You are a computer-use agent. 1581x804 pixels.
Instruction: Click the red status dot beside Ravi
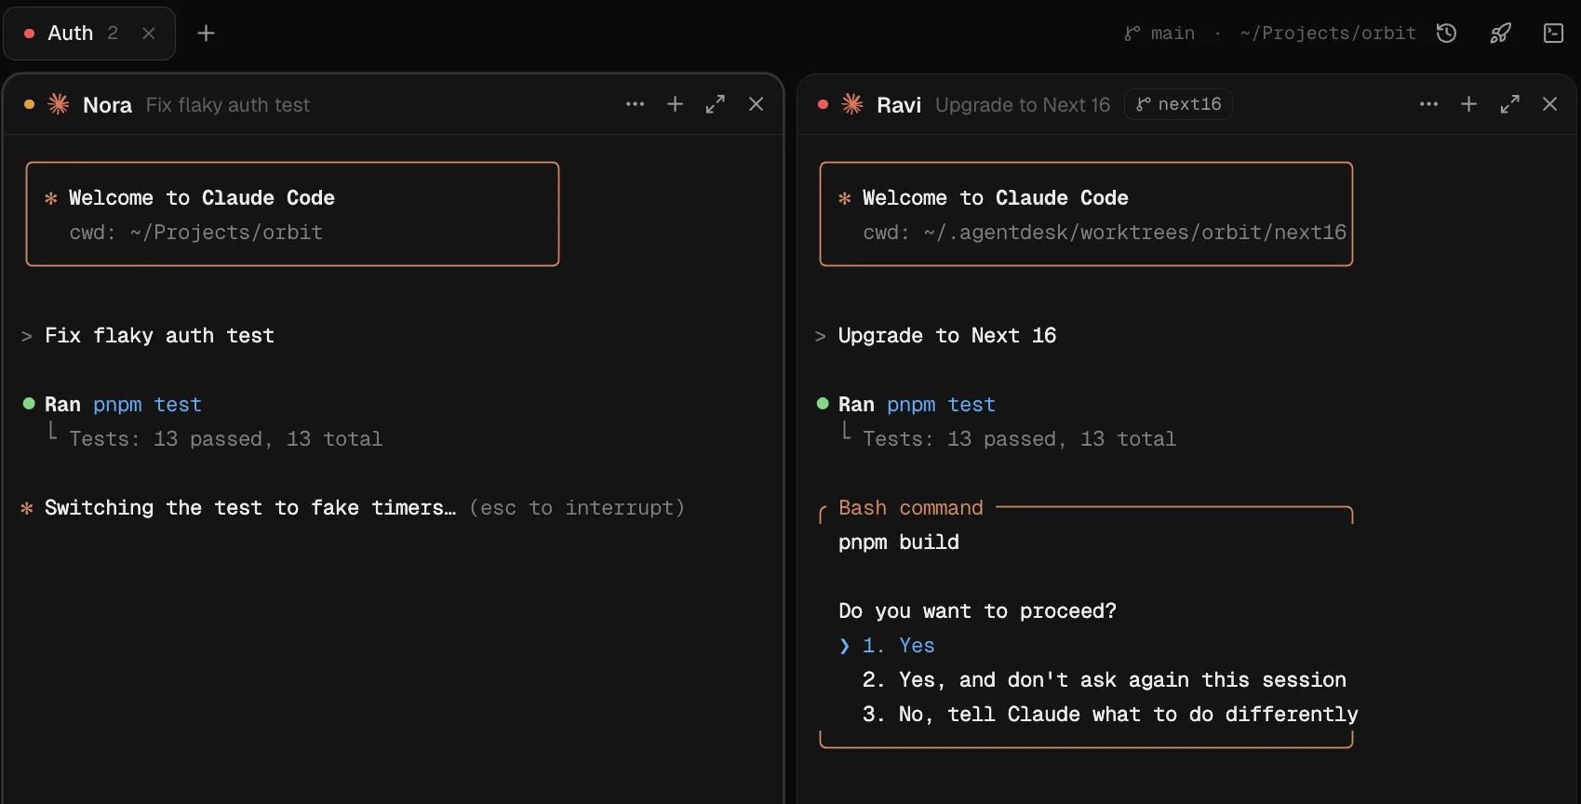pos(823,104)
